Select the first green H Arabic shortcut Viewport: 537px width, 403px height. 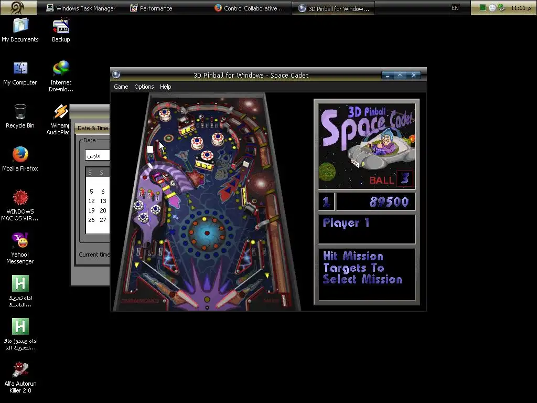(x=20, y=292)
